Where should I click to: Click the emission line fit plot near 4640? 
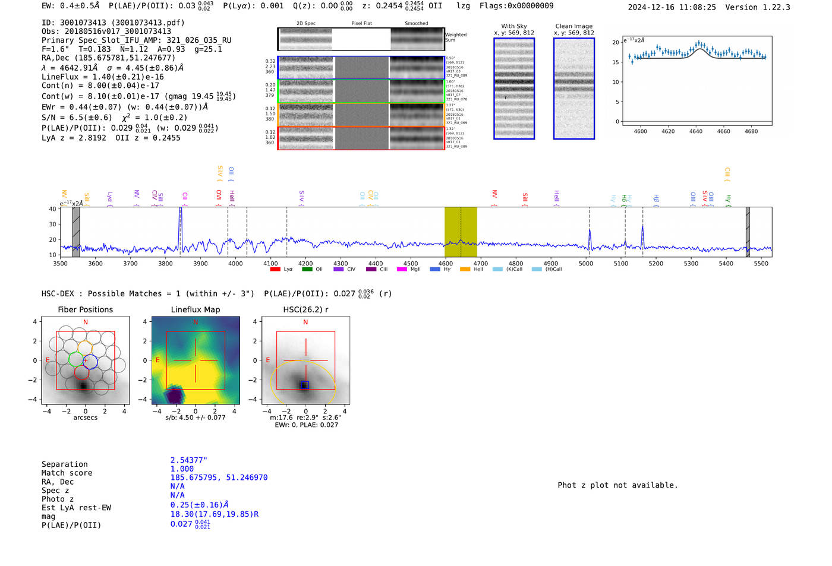click(697, 81)
